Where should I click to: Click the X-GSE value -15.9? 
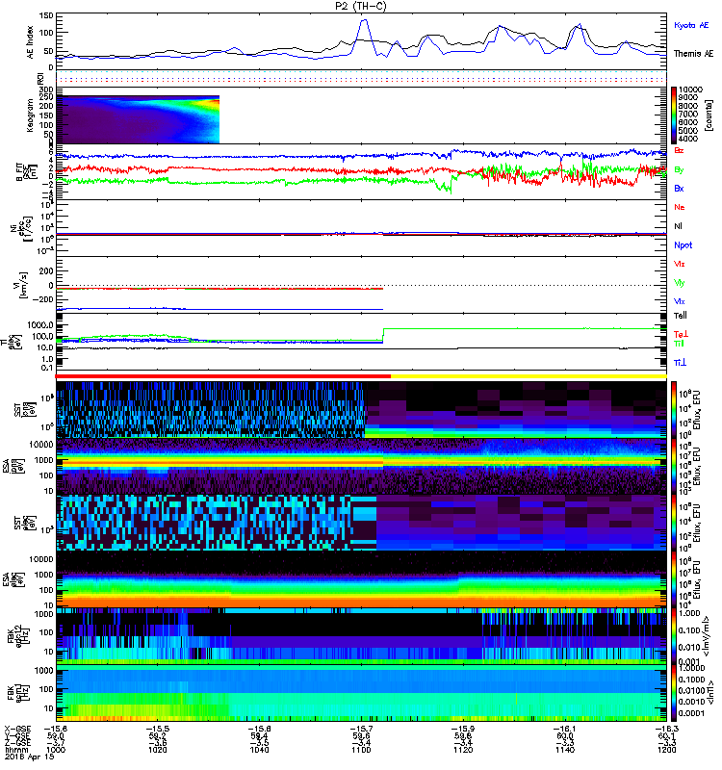(463, 729)
